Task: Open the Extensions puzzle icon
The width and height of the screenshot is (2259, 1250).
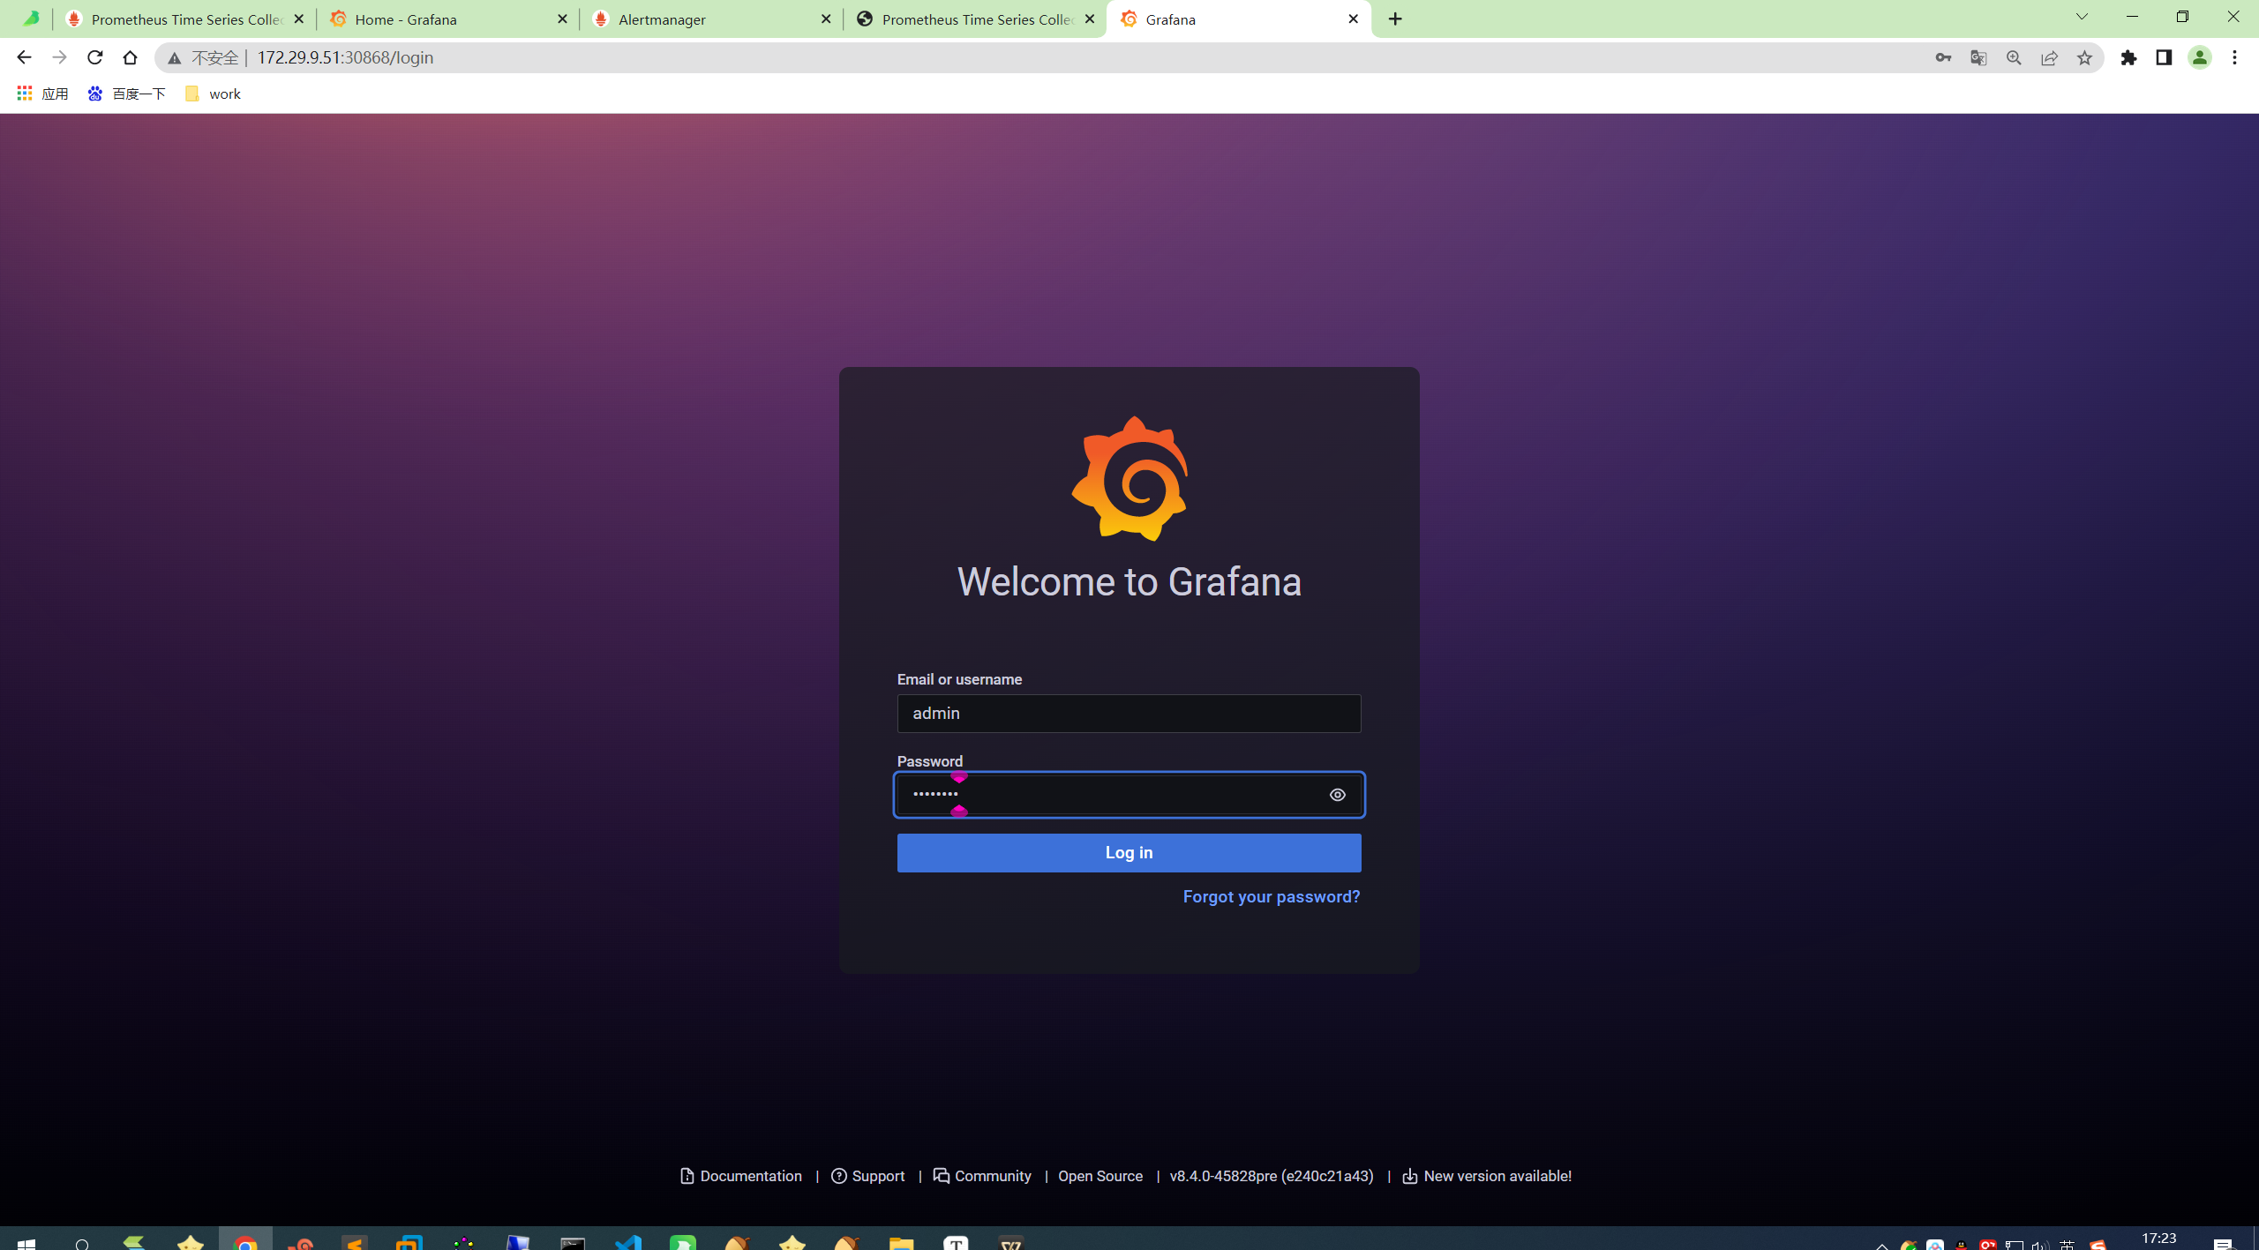Action: (2128, 57)
